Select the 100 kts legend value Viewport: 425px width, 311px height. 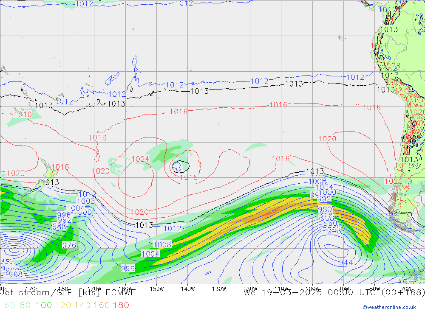coord(44,305)
